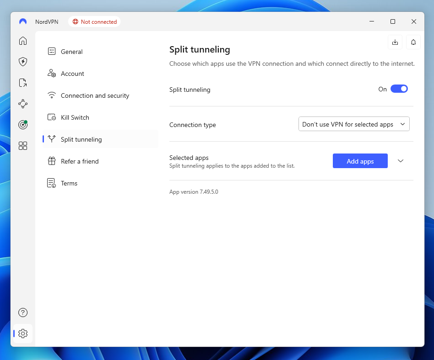Open Refer a friend page

click(100, 161)
